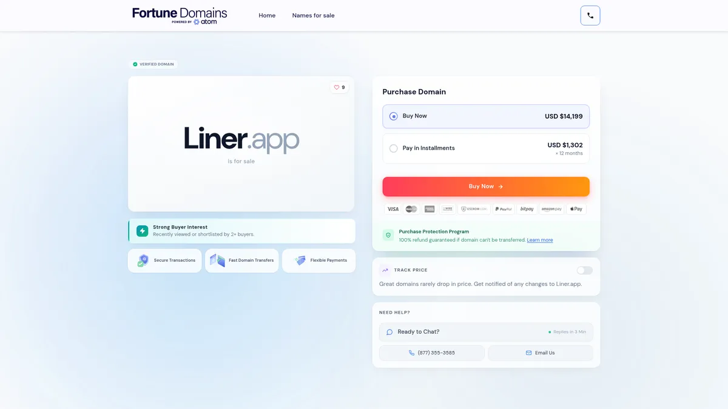The width and height of the screenshot is (728, 409).
Task: Click the 'Replies in 3 Min' status text
Action: coord(570,332)
